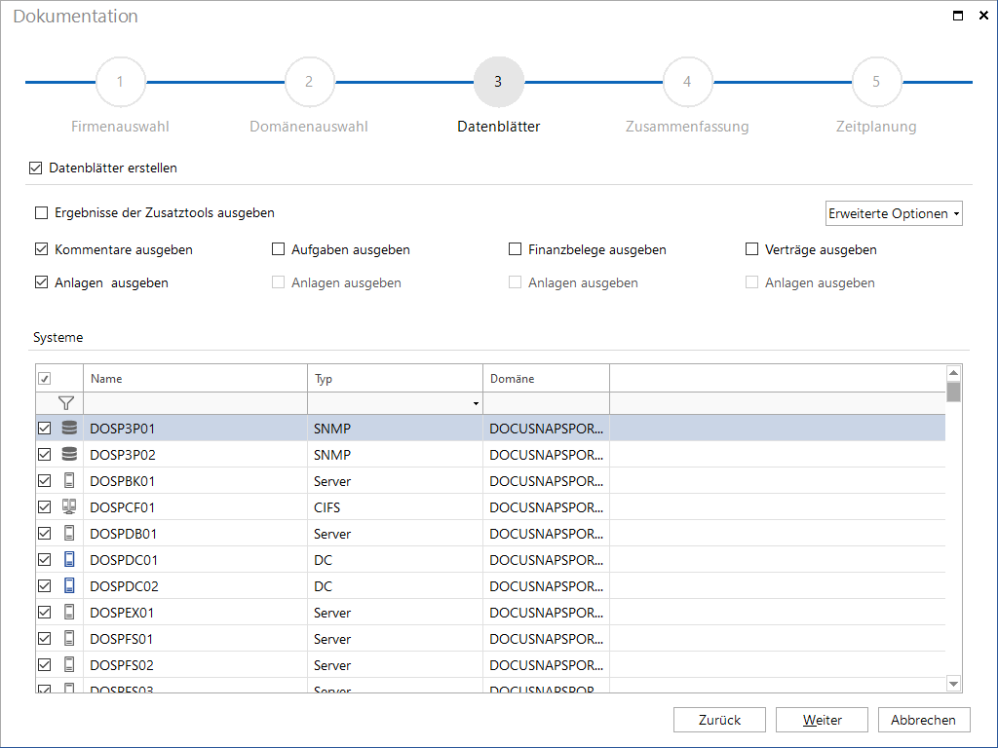The width and height of the screenshot is (998, 748).
Task: Toggle the select-all checkbox in table header
Action: click(x=45, y=379)
